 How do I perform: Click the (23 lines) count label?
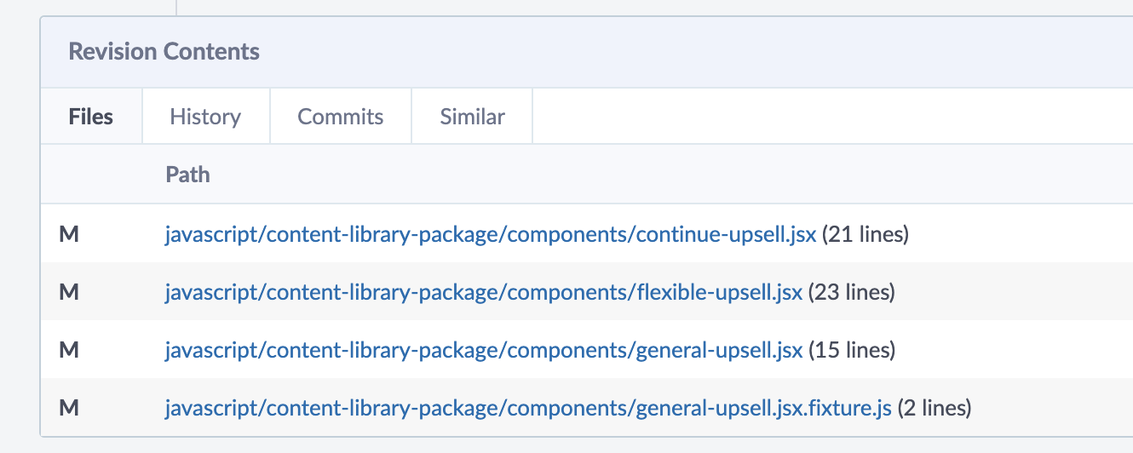pyautogui.click(x=852, y=292)
